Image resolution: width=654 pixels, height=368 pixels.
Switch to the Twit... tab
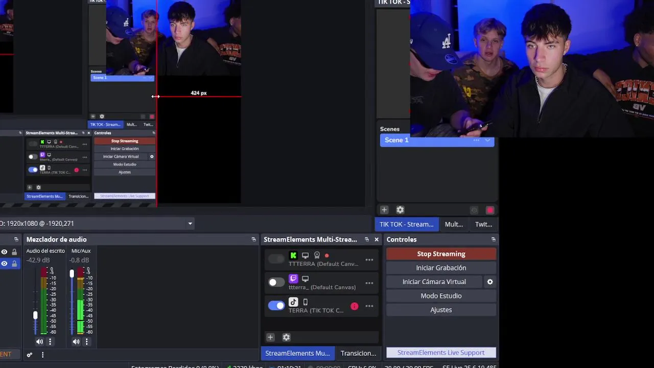483,224
